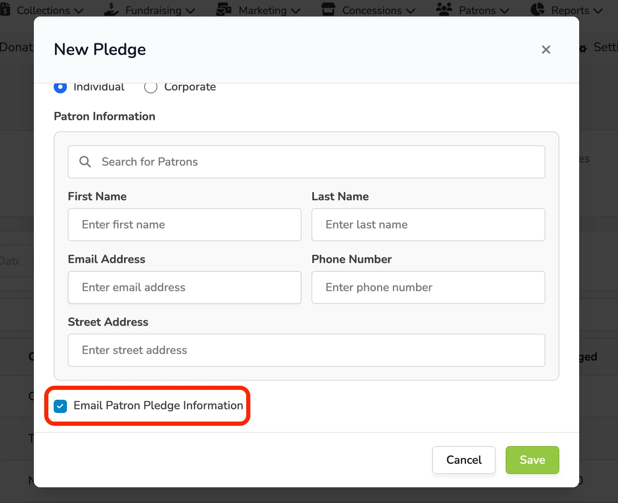Click the Marketing icon in navbar
618x503 pixels.
point(224,9)
